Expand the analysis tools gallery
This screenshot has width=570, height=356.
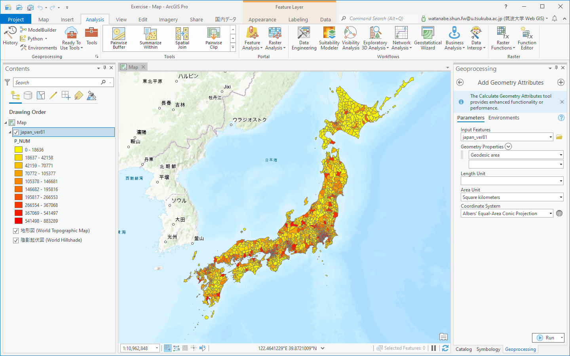(233, 47)
